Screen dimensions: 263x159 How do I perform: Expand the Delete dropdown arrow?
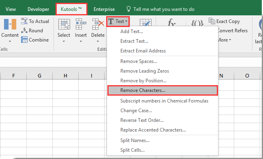98,42
